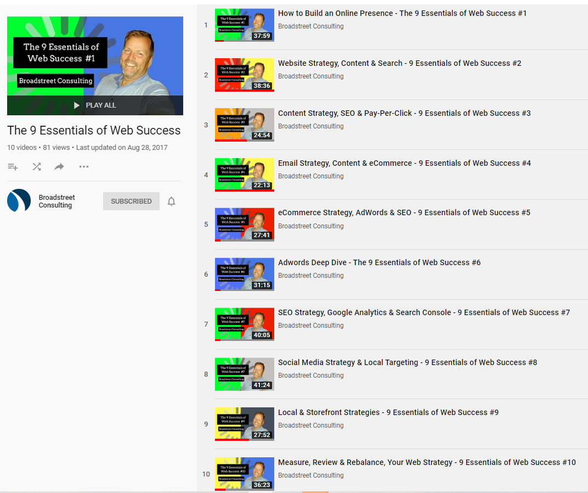Play all videos from the playlist cover
Image resolution: width=588 pixels, height=493 pixels.
pyautogui.click(x=95, y=105)
